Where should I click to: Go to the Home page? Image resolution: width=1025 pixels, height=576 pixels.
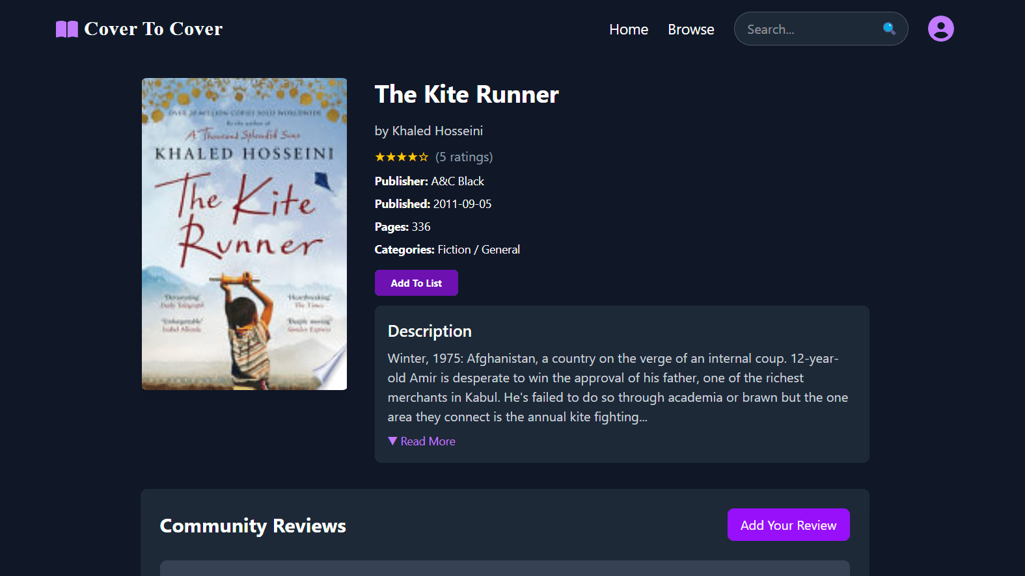point(629,29)
